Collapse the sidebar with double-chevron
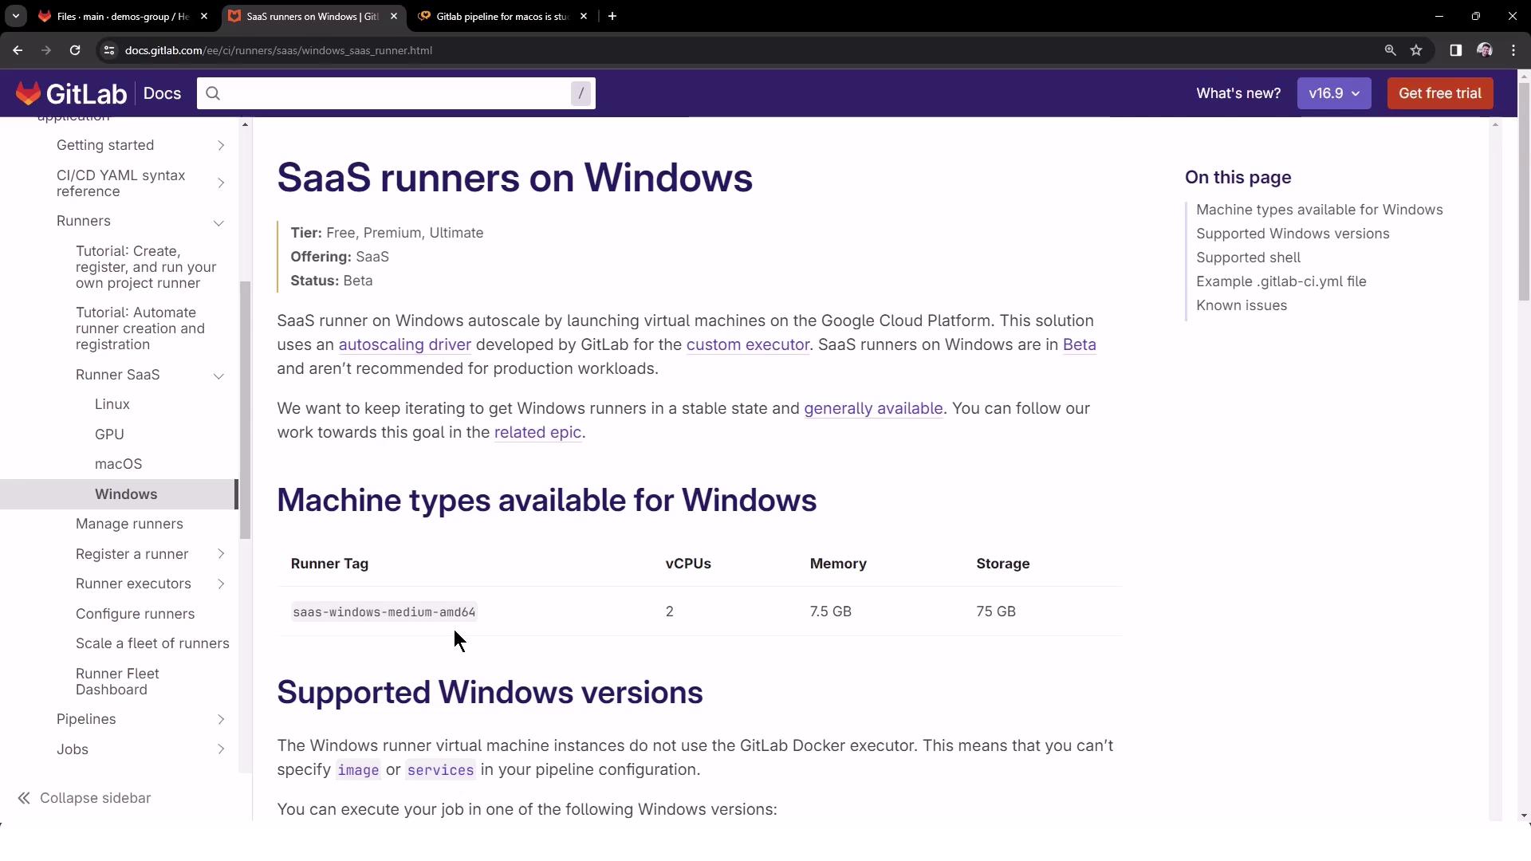This screenshot has width=1531, height=861. [24, 798]
